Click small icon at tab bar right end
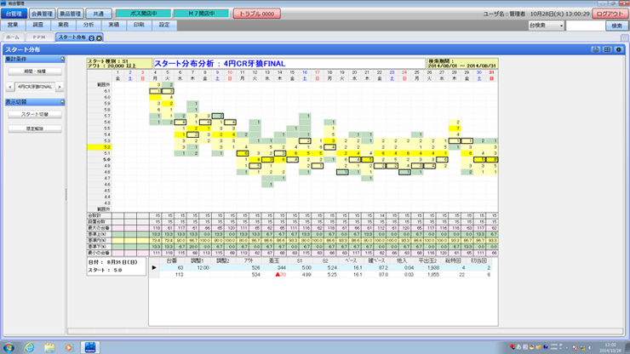The height and width of the screenshot is (354, 630). click(x=624, y=37)
